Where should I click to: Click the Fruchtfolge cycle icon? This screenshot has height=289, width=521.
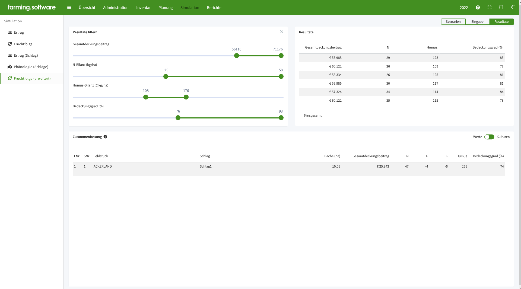[x=10, y=44]
